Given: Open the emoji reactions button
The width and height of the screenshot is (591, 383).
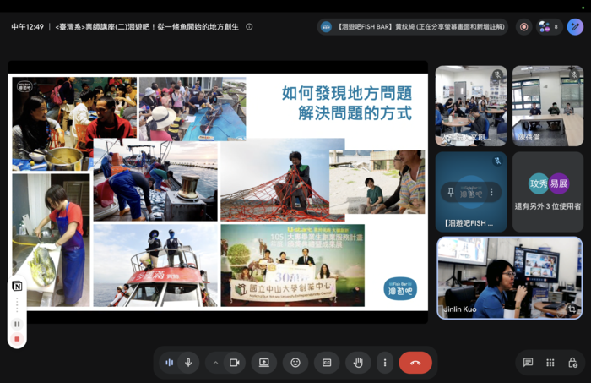Looking at the screenshot, I should pyautogui.click(x=295, y=363).
